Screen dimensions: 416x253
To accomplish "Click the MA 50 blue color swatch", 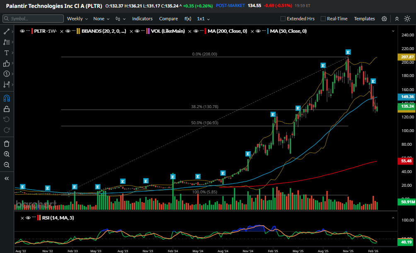I will 268,31.
